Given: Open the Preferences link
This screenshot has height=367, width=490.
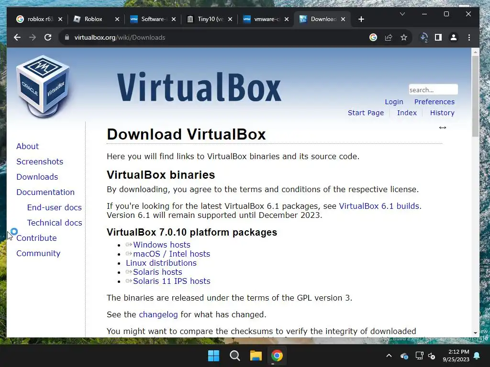Looking at the screenshot, I should (434, 102).
